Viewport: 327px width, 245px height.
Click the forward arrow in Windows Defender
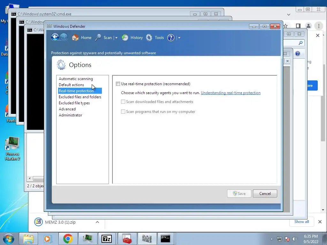pos(64,37)
